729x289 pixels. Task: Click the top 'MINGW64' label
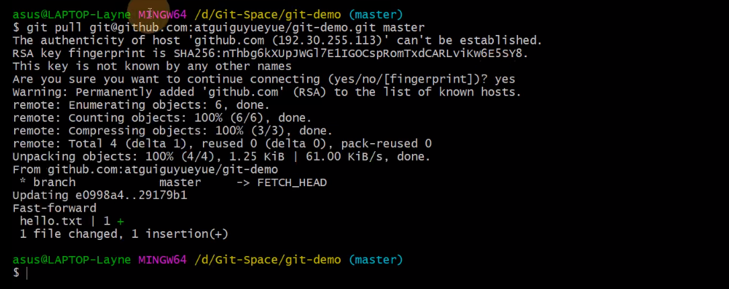[x=162, y=15]
